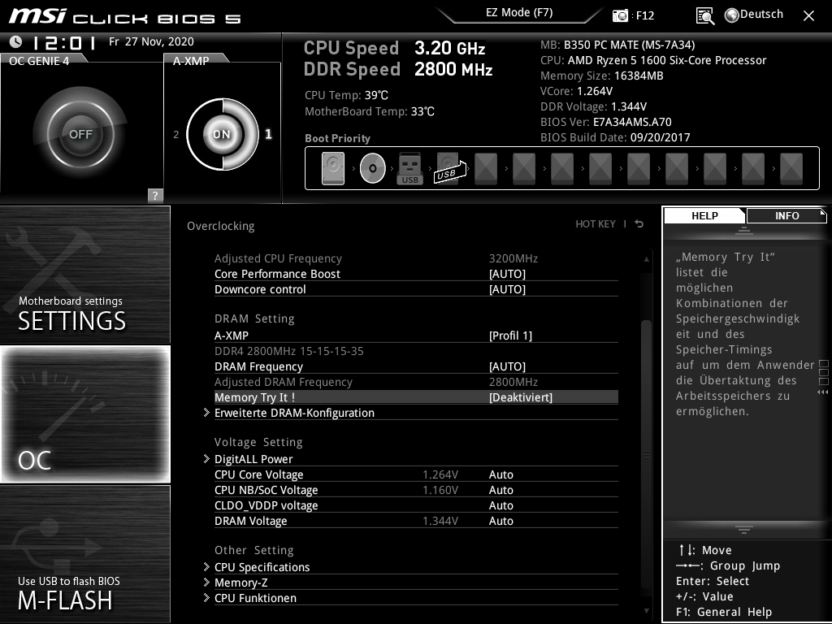The height and width of the screenshot is (624, 832).
Task: Collapse the help panel top handle
Action: click(743, 230)
